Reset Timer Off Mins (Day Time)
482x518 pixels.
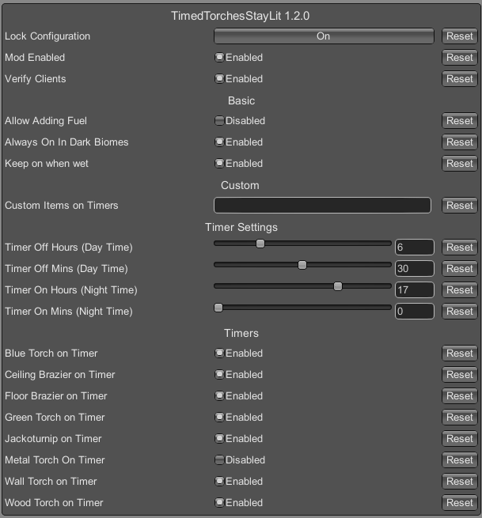[x=460, y=269]
